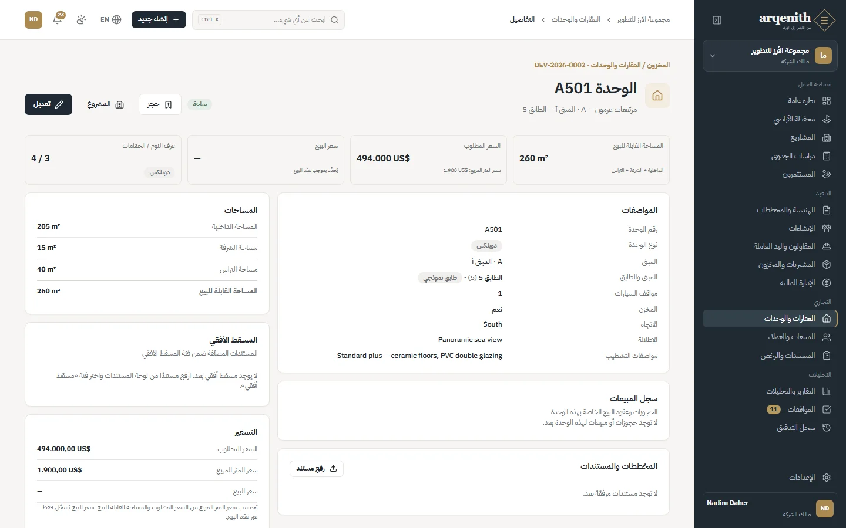Open نظرة عامة overview in sidebar

pyautogui.click(x=770, y=101)
